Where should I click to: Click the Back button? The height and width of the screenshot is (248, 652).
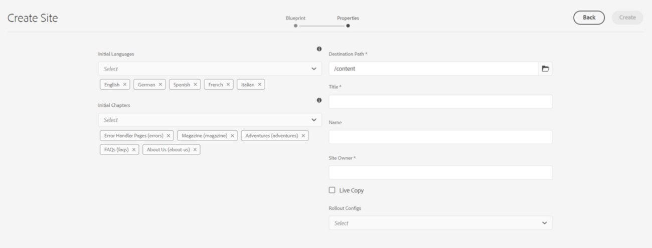pyautogui.click(x=589, y=18)
